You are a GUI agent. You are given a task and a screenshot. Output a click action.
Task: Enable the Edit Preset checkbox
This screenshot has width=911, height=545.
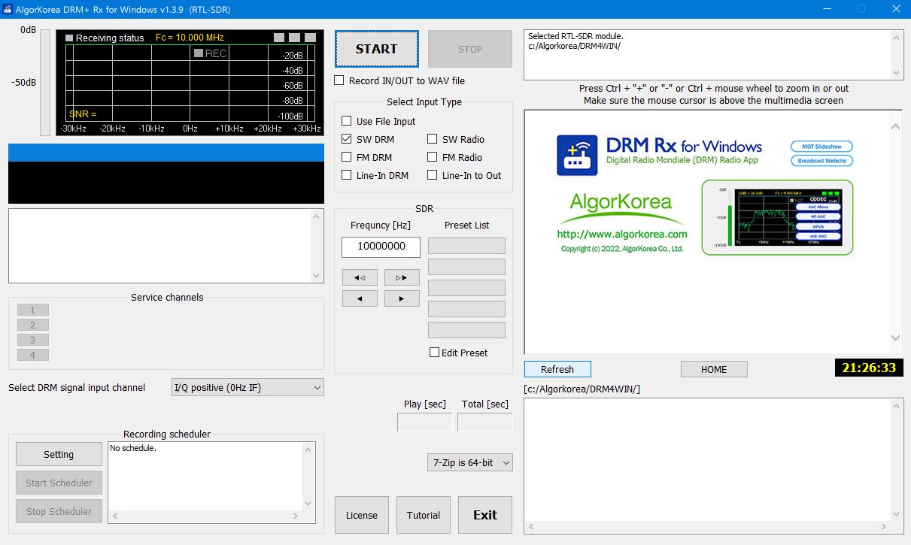pyautogui.click(x=434, y=353)
